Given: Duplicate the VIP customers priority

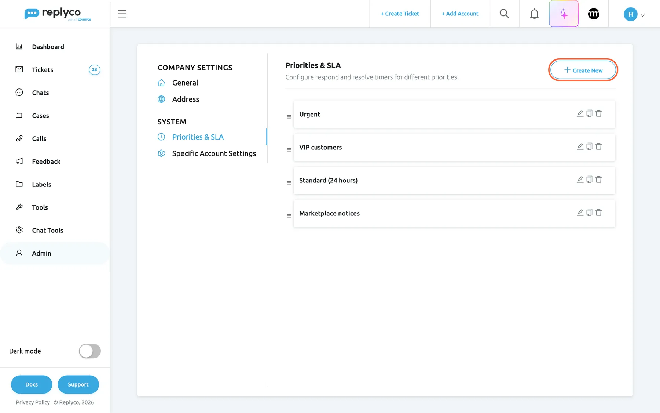Looking at the screenshot, I should point(589,146).
